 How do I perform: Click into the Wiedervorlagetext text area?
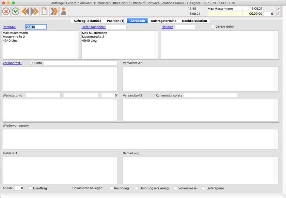pos(140,139)
